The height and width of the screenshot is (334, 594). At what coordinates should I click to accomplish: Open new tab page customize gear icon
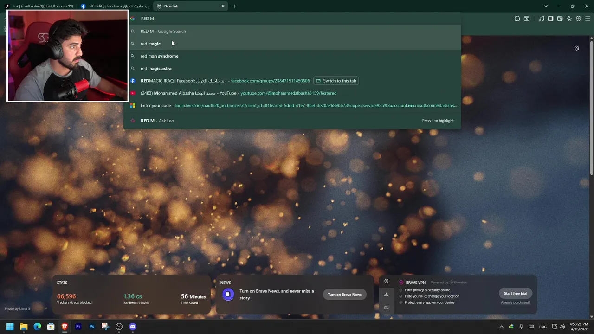coord(576,48)
